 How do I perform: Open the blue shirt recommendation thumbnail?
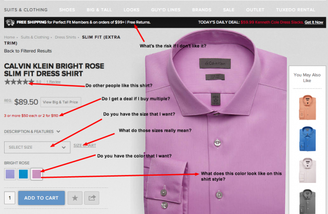[x=307, y=139]
